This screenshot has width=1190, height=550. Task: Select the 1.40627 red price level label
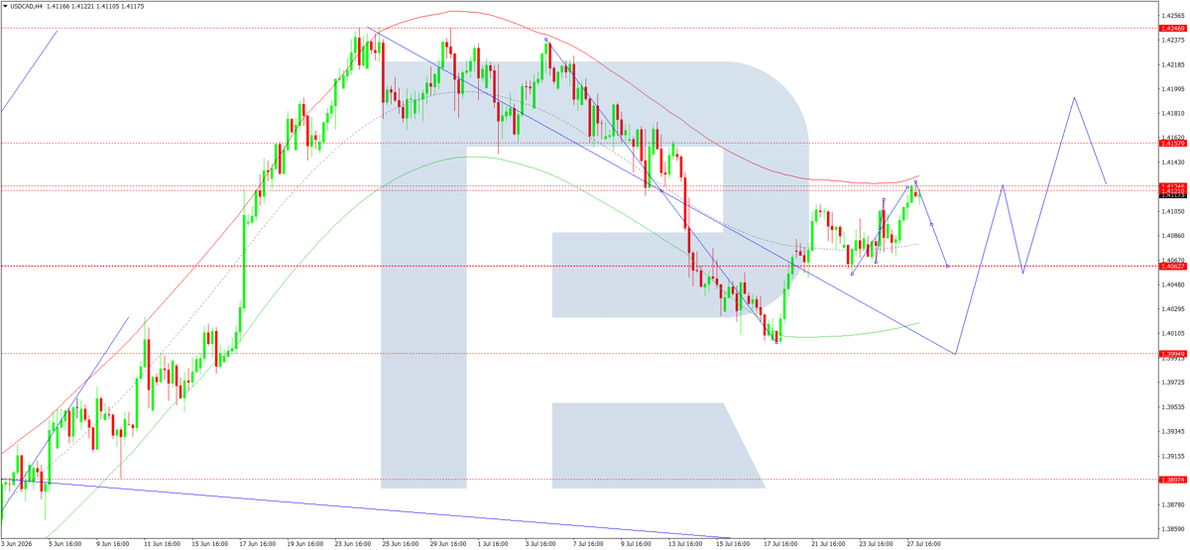click(1174, 267)
